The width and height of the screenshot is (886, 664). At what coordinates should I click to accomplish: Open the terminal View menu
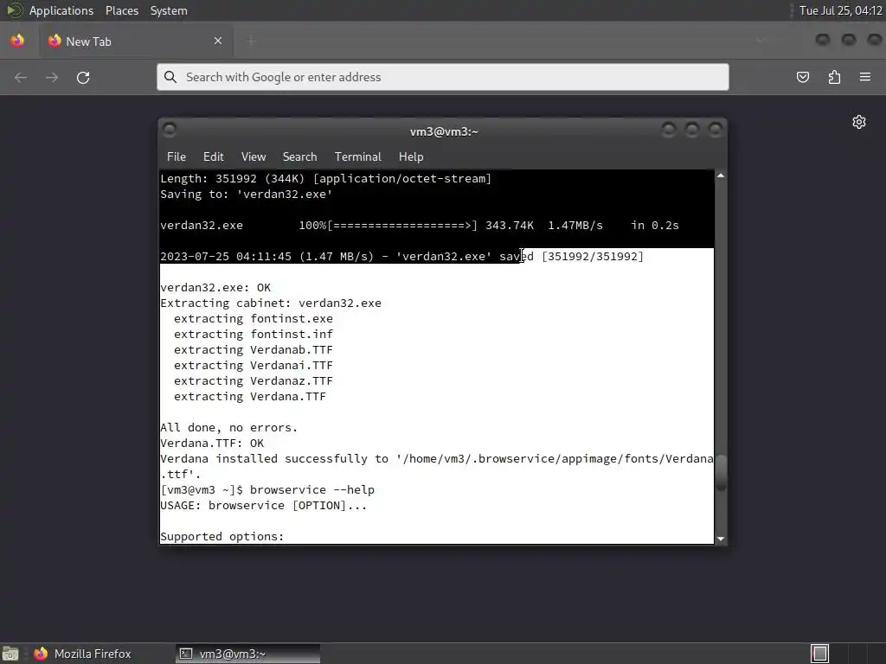tap(254, 157)
